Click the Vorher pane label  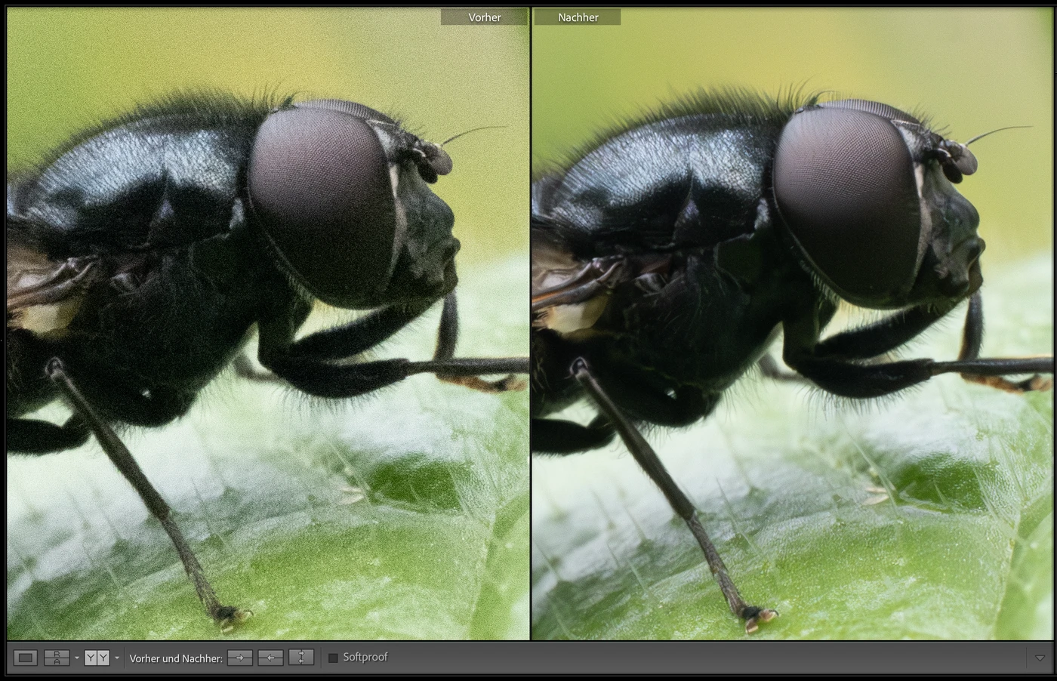[x=484, y=17]
